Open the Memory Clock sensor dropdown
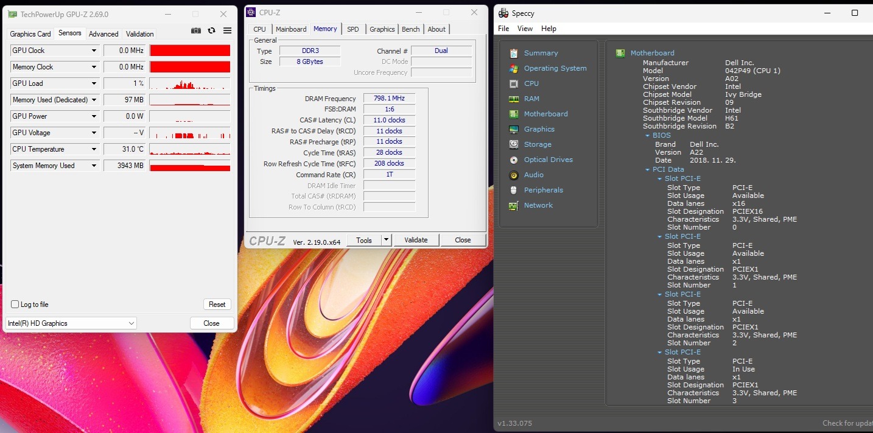This screenshot has width=873, height=433. pos(94,67)
